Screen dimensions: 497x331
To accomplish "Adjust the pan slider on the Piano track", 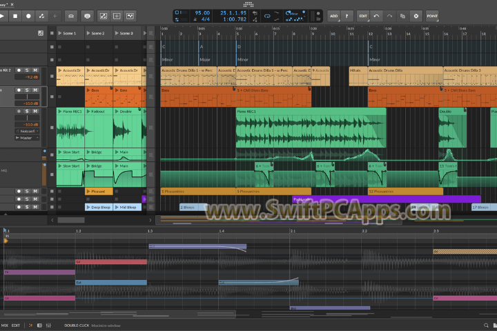I will (x=27, y=118).
